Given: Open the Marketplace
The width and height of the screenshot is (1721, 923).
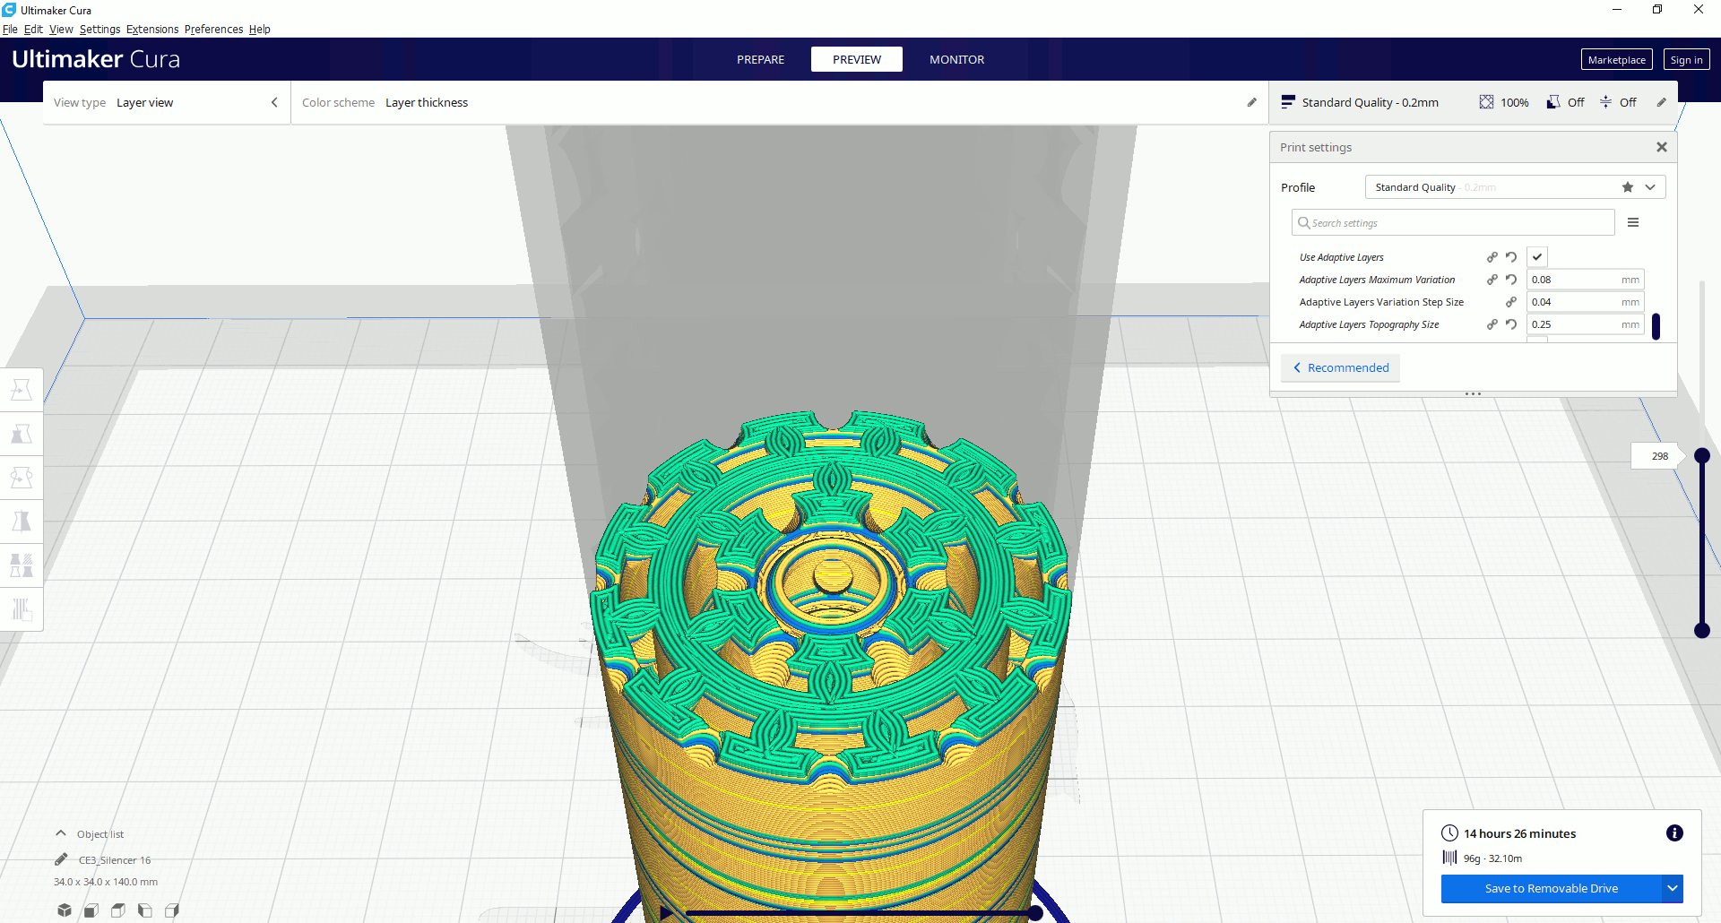Looking at the screenshot, I should 1616,60.
